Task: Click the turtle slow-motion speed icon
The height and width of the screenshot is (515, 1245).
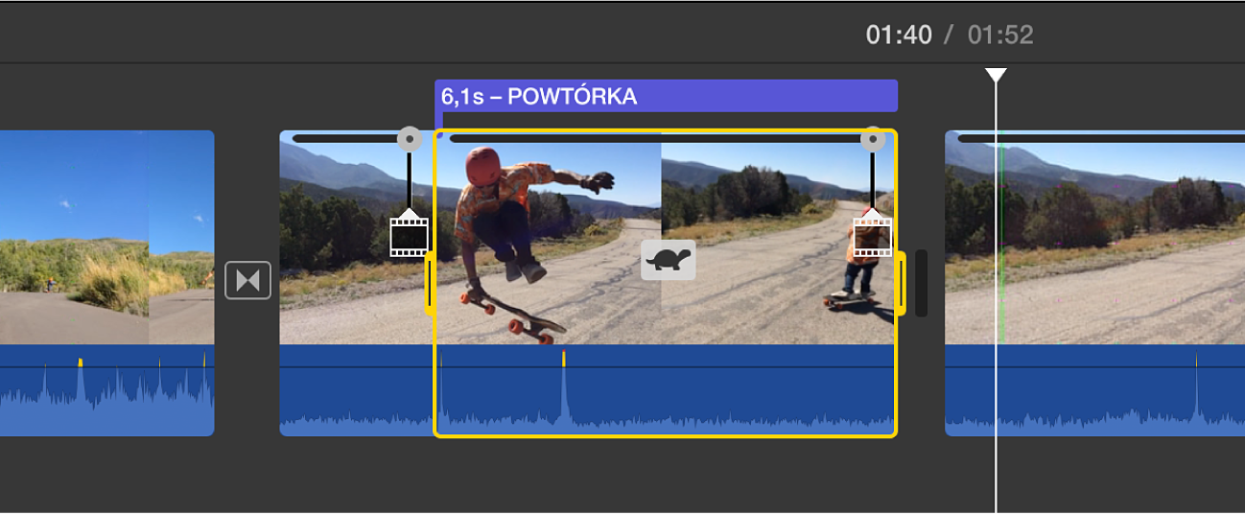Action: (x=669, y=260)
